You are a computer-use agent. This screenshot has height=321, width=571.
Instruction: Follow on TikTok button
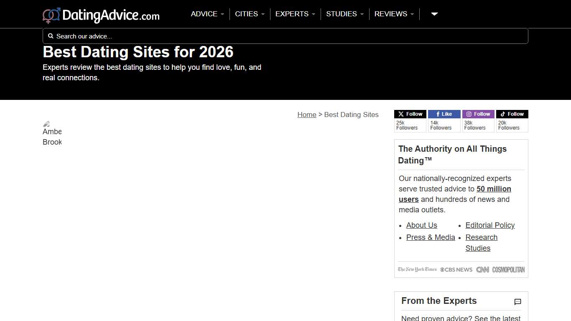pos(512,114)
